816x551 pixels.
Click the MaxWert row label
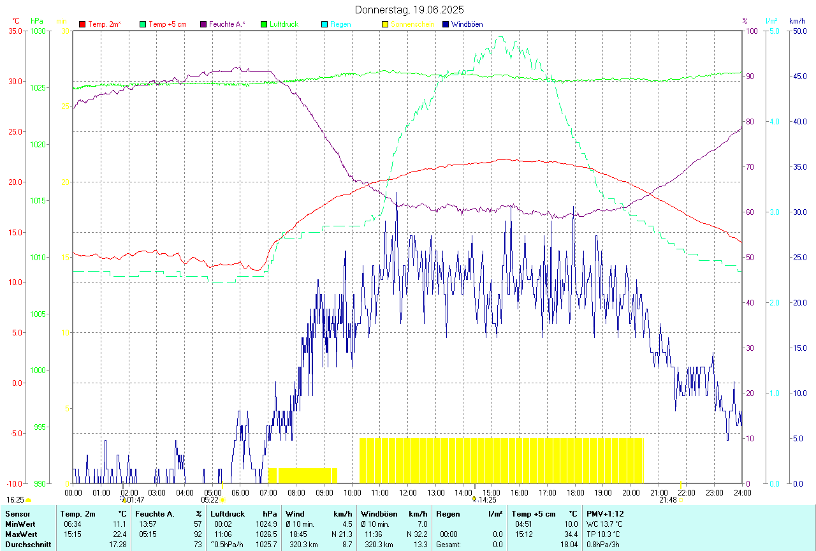(x=22, y=534)
